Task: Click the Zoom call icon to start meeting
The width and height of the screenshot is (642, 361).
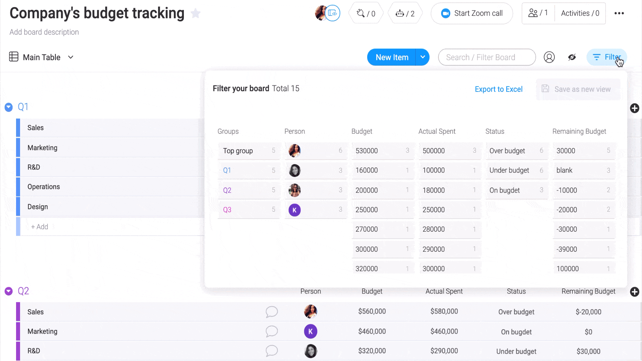Action: [x=445, y=13]
